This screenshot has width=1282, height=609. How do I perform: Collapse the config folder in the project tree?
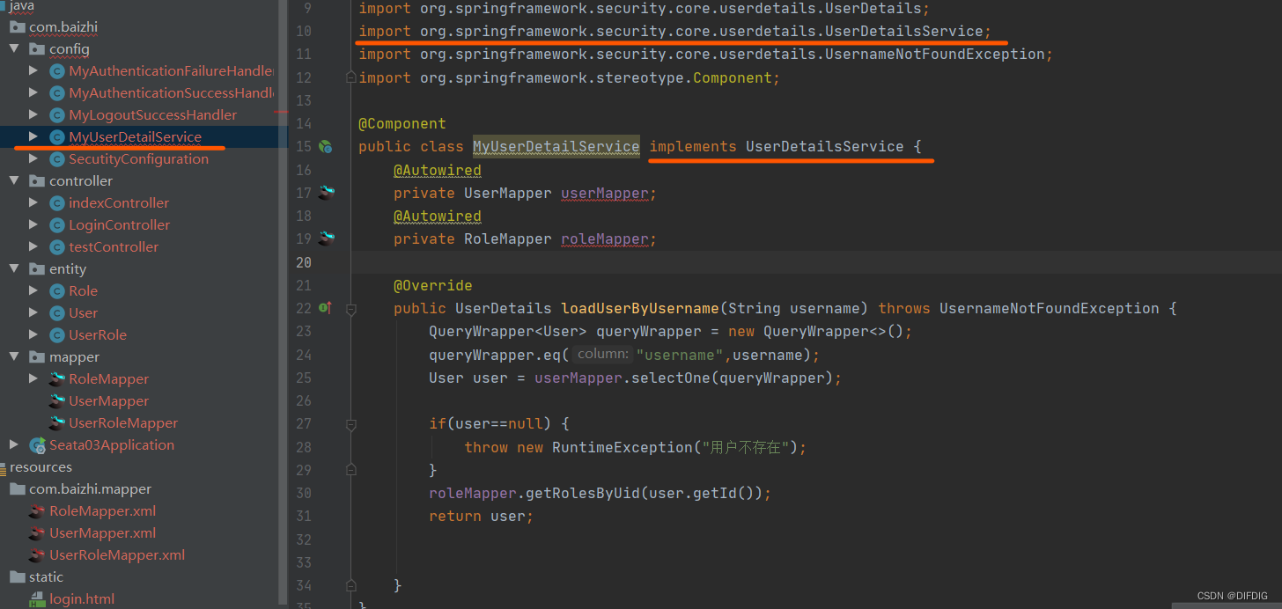tap(13, 48)
